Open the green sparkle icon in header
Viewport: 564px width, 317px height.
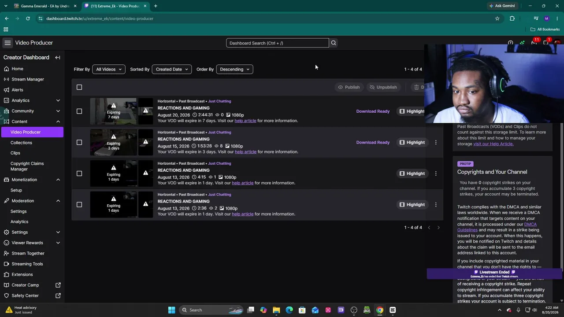pos(522,43)
